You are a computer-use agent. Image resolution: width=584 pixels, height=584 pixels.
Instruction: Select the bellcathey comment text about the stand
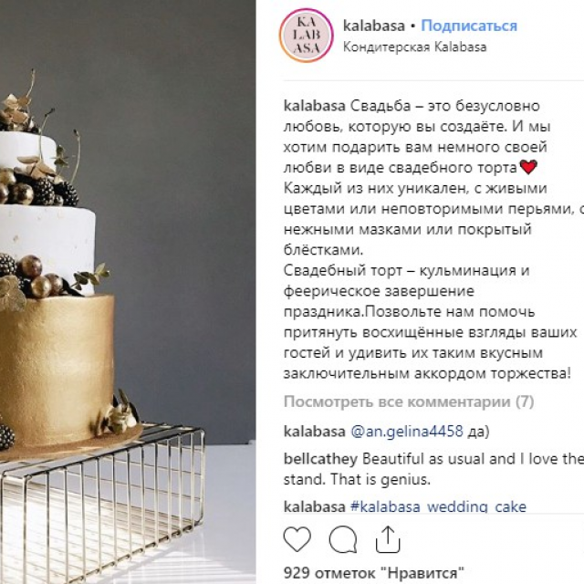pyautogui.click(x=434, y=469)
